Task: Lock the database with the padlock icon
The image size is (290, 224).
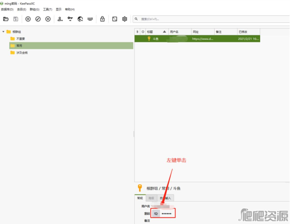Action: (x=102, y=19)
